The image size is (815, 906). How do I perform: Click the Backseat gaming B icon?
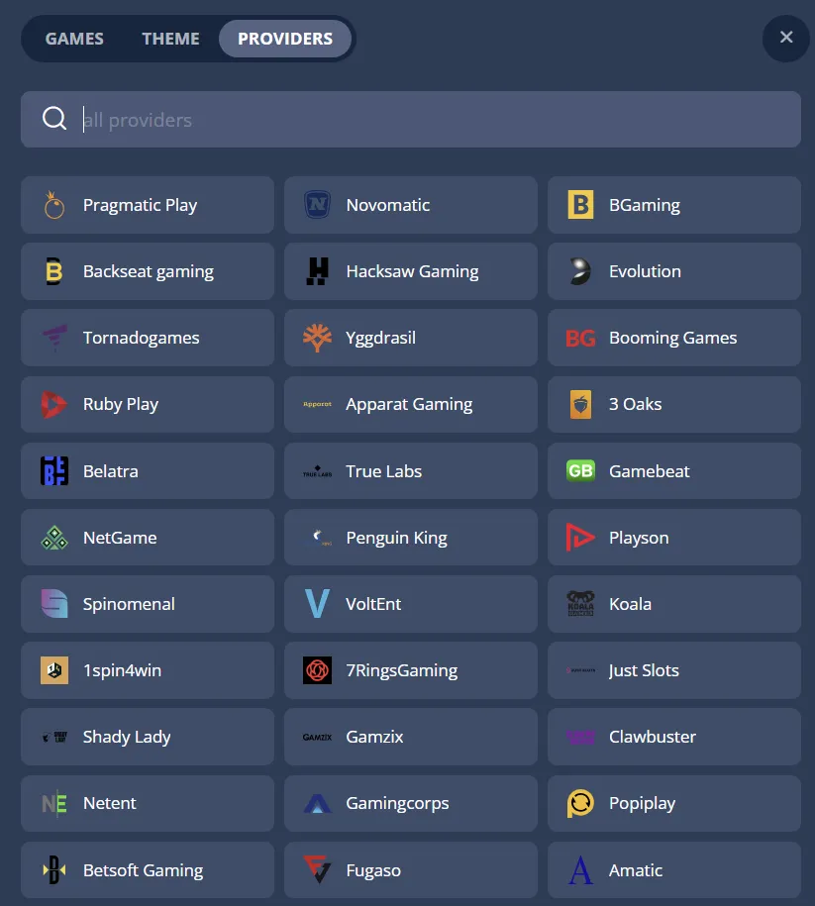click(x=54, y=271)
